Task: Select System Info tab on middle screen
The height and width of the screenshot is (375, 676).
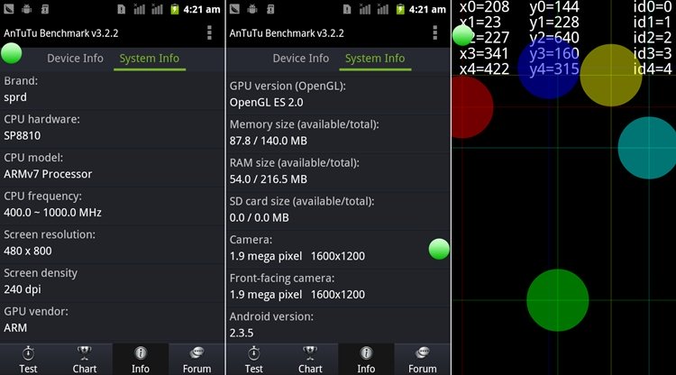Action: [x=375, y=59]
